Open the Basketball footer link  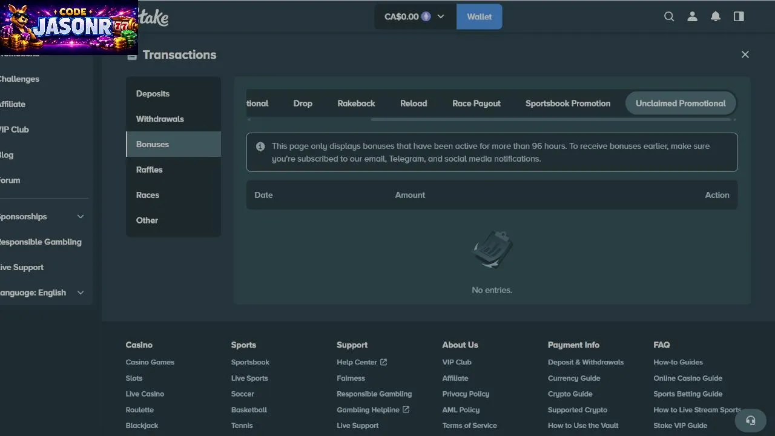[x=249, y=409]
